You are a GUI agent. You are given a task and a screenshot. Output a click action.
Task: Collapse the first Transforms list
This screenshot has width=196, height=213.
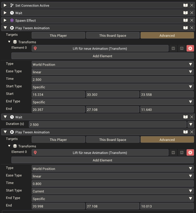point(9,42)
